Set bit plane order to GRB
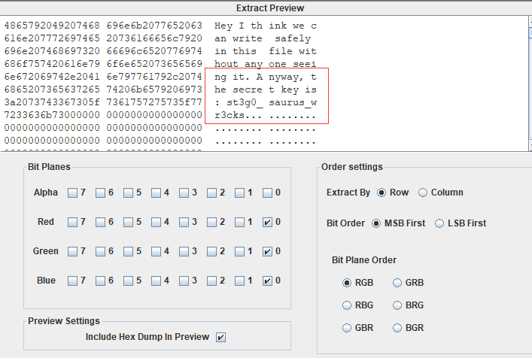Viewport: 532px width, 358px height. pos(397,283)
